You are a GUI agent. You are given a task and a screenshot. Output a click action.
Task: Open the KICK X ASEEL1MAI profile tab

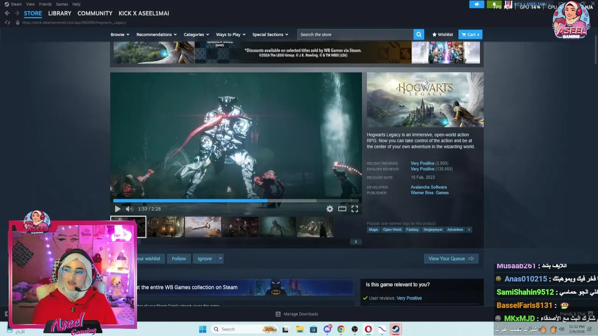[x=144, y=14]
